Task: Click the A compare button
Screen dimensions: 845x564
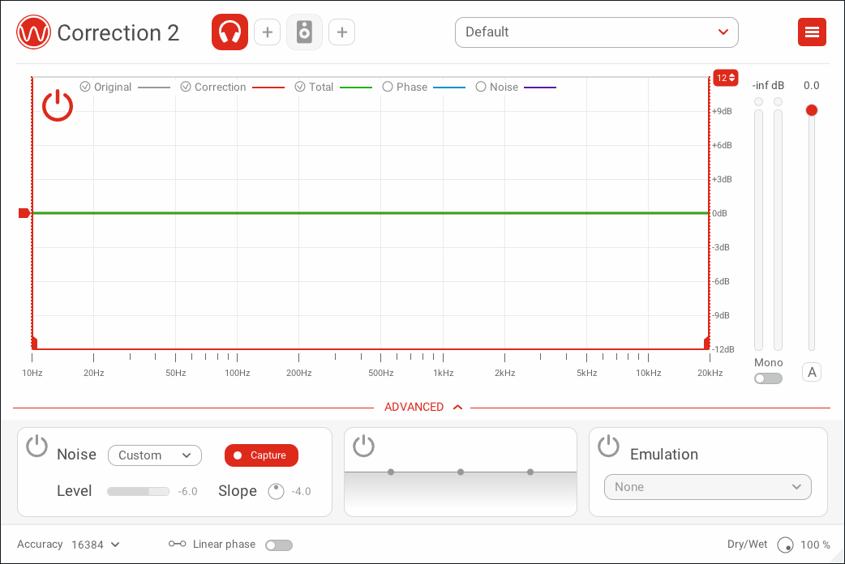Action: tap(812, 373)
